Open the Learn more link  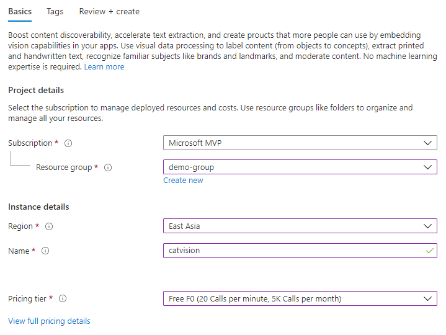[104, 67]
